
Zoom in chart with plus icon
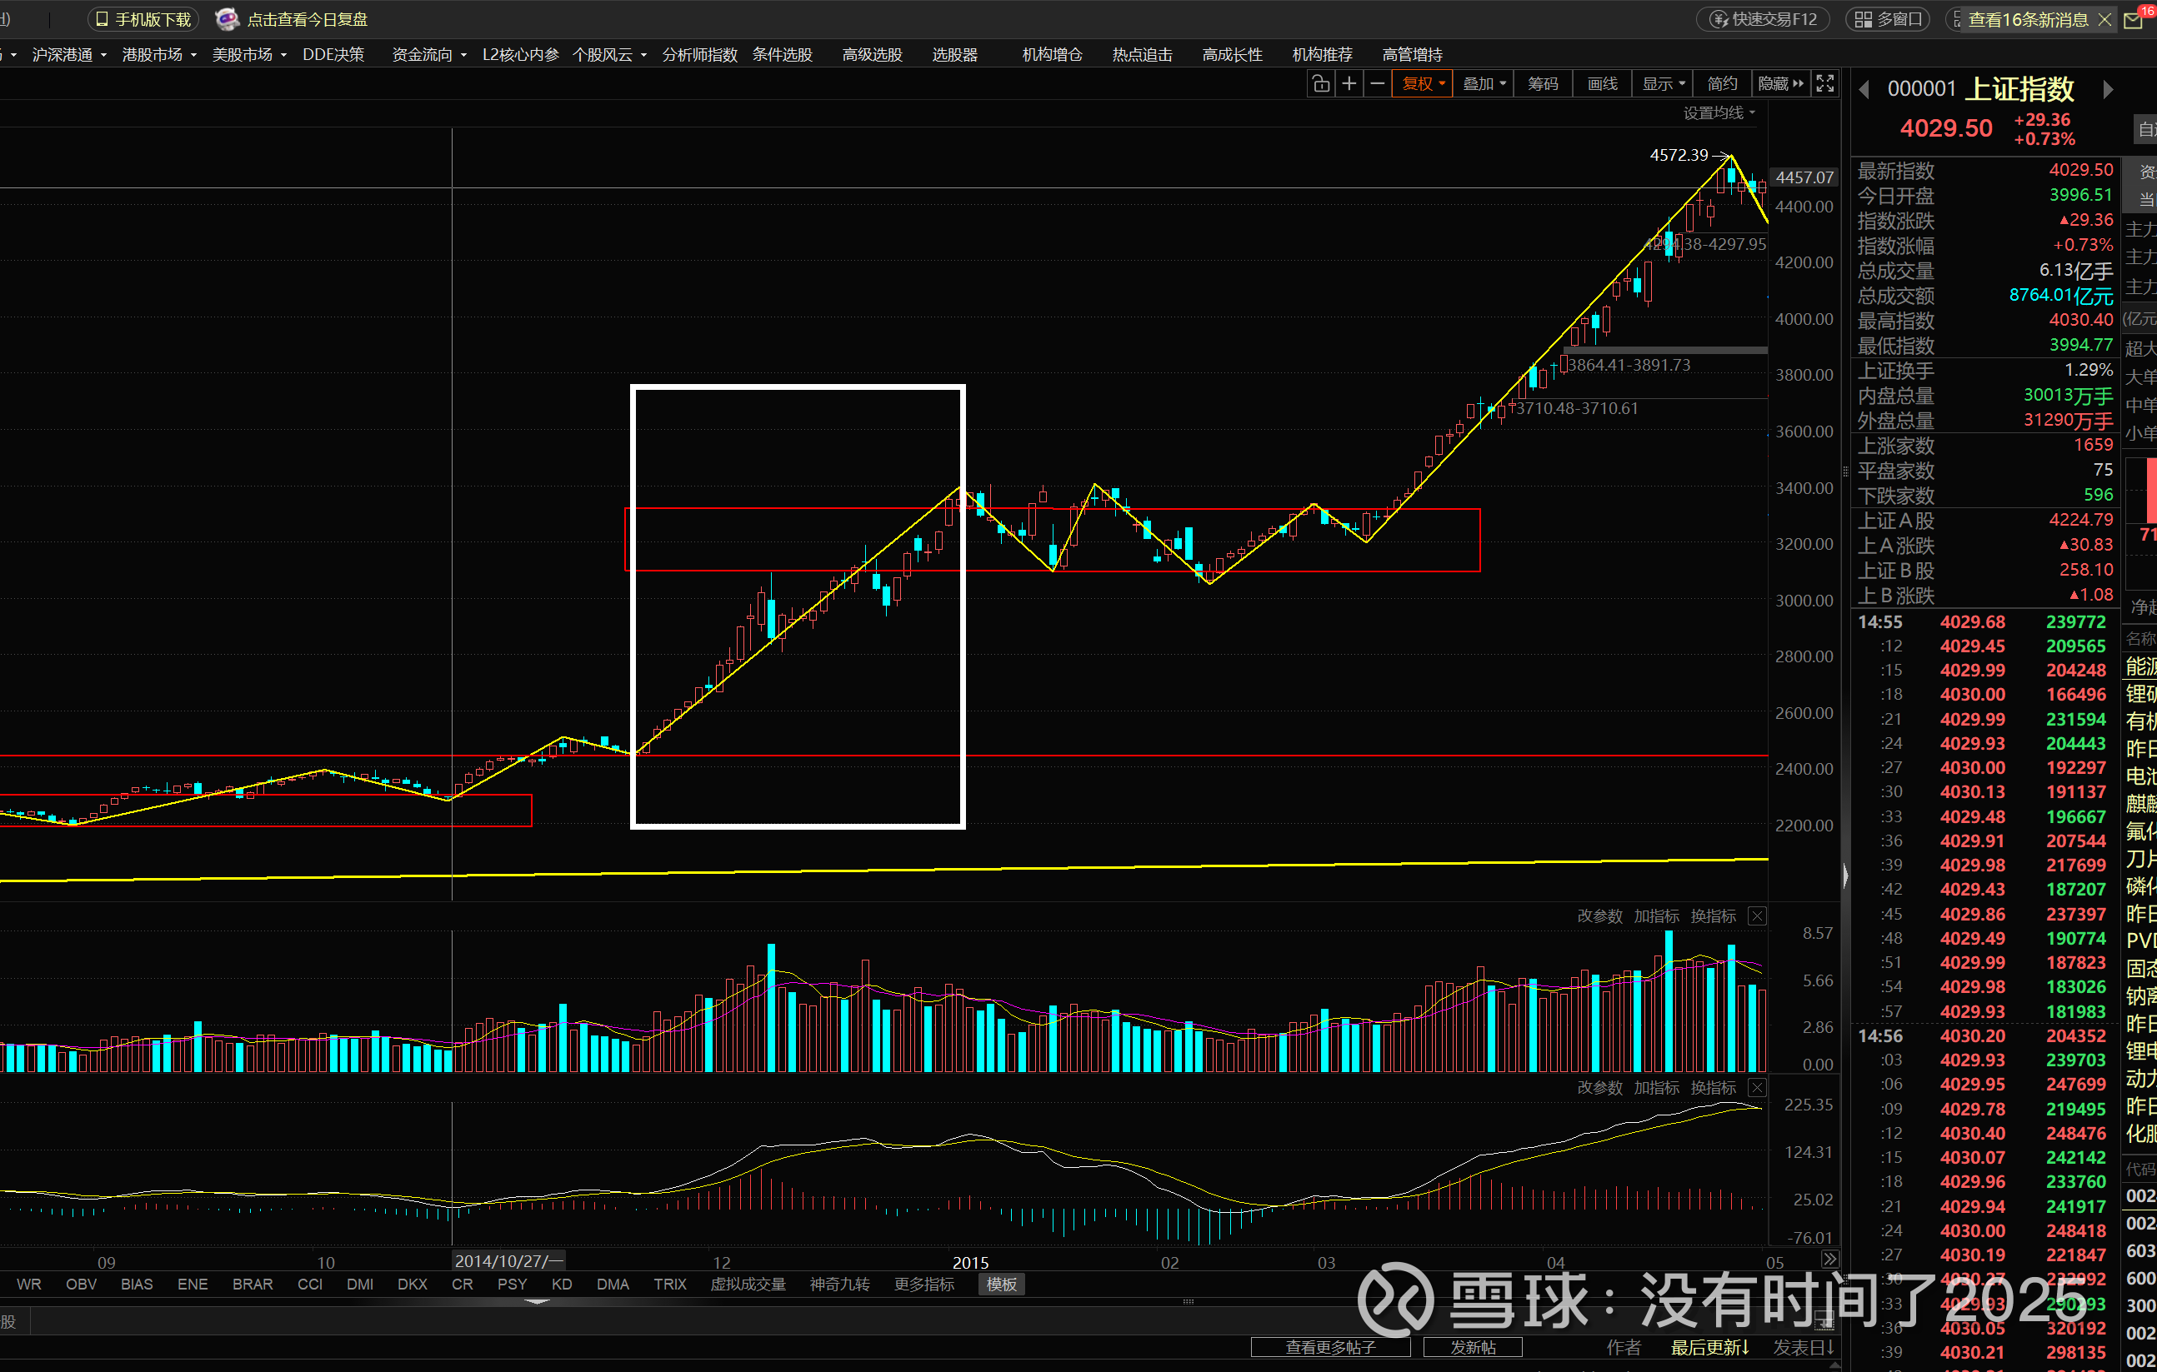tap(1349, 84)
